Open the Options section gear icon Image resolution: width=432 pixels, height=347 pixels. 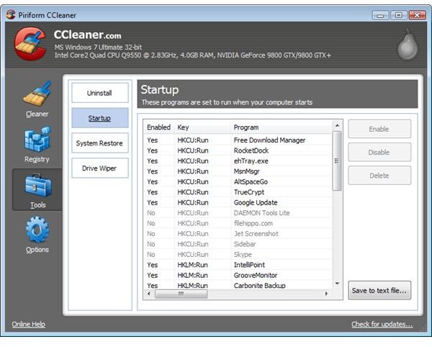(37, 230)
